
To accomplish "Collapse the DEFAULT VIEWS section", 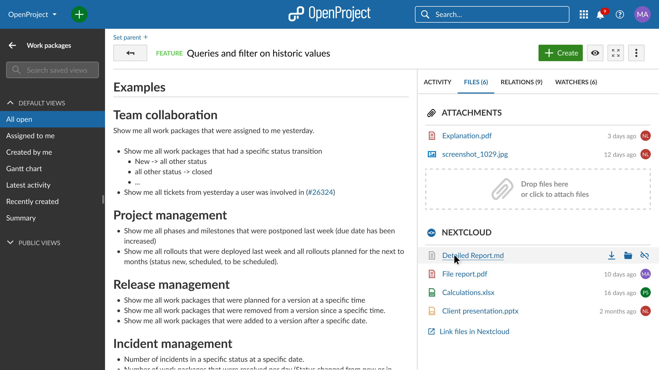I will pyautogui.click(x=10, y=103).
